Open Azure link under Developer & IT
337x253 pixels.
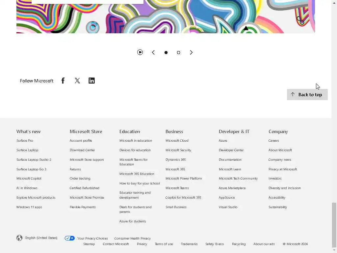[x=223, y=140]
